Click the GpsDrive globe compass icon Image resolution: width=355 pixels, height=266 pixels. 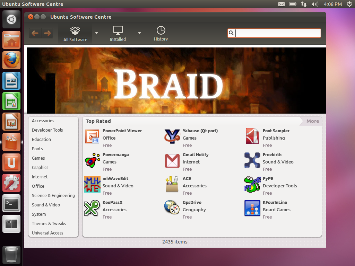tap(172, 207)
